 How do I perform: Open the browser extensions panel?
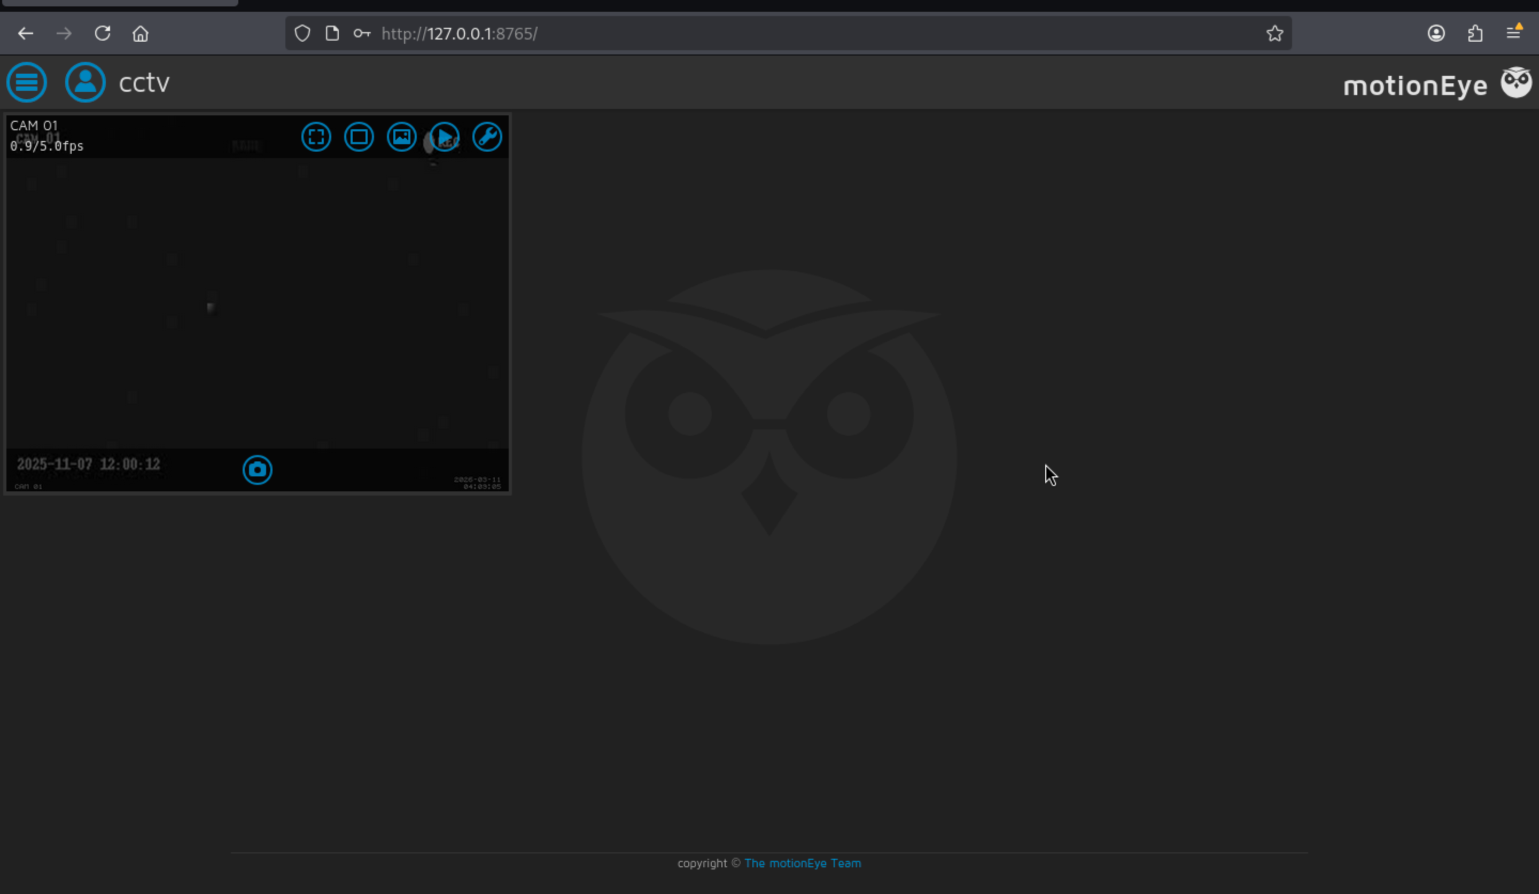point(1475,34)
